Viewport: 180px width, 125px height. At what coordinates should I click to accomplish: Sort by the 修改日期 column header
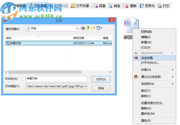point(79,38)
